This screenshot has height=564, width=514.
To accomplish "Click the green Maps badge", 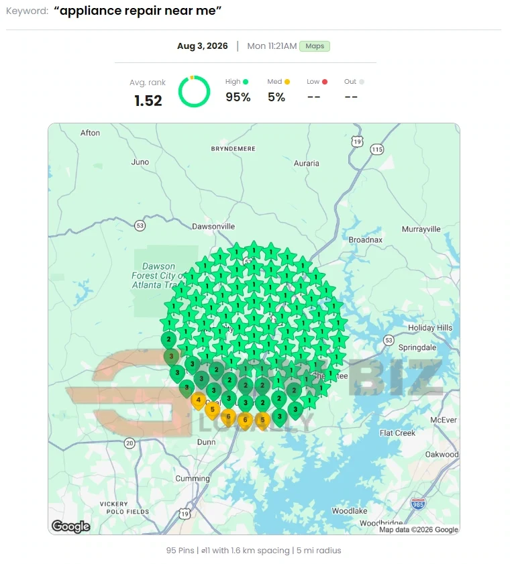I will (x=315, y=46).
